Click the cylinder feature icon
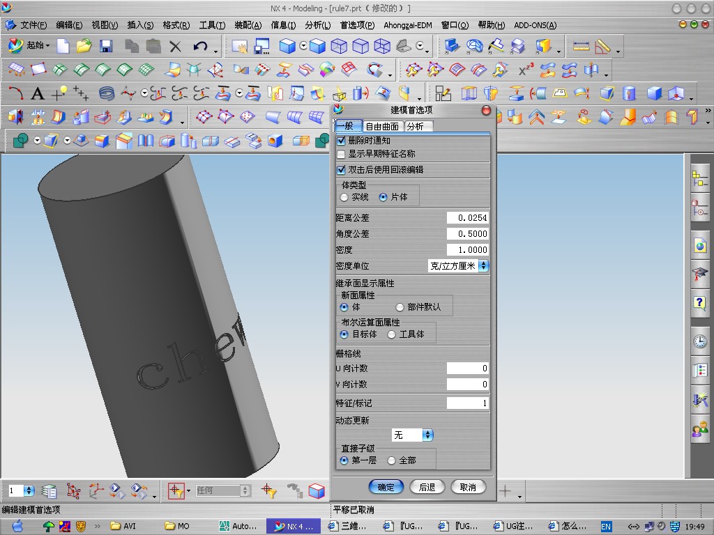The image size is (714, 535). [629, 93]
